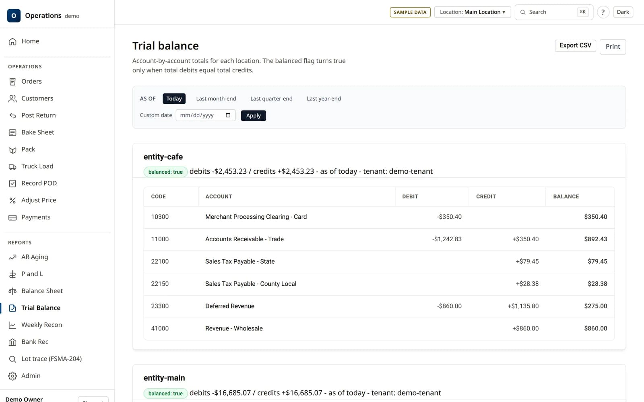
Task: Open help with the question mark button
Action: (x=603, y=12)
